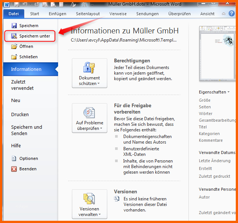Viewport: 238px width, 223px height.
Task: Click the print preview magnifier icon in toolbar
Action: point(53,4)
